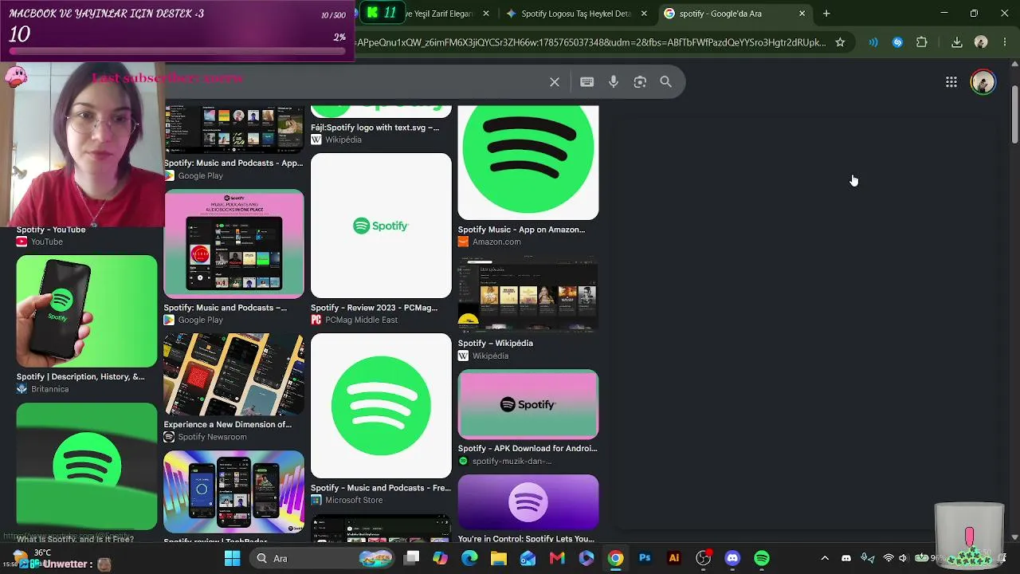The width and height of the screenshot is (1020, 574).
Task: Open 'Spotify Music - App on Amazon...' link
Action: pyautogui.click(x=521, y=230)
